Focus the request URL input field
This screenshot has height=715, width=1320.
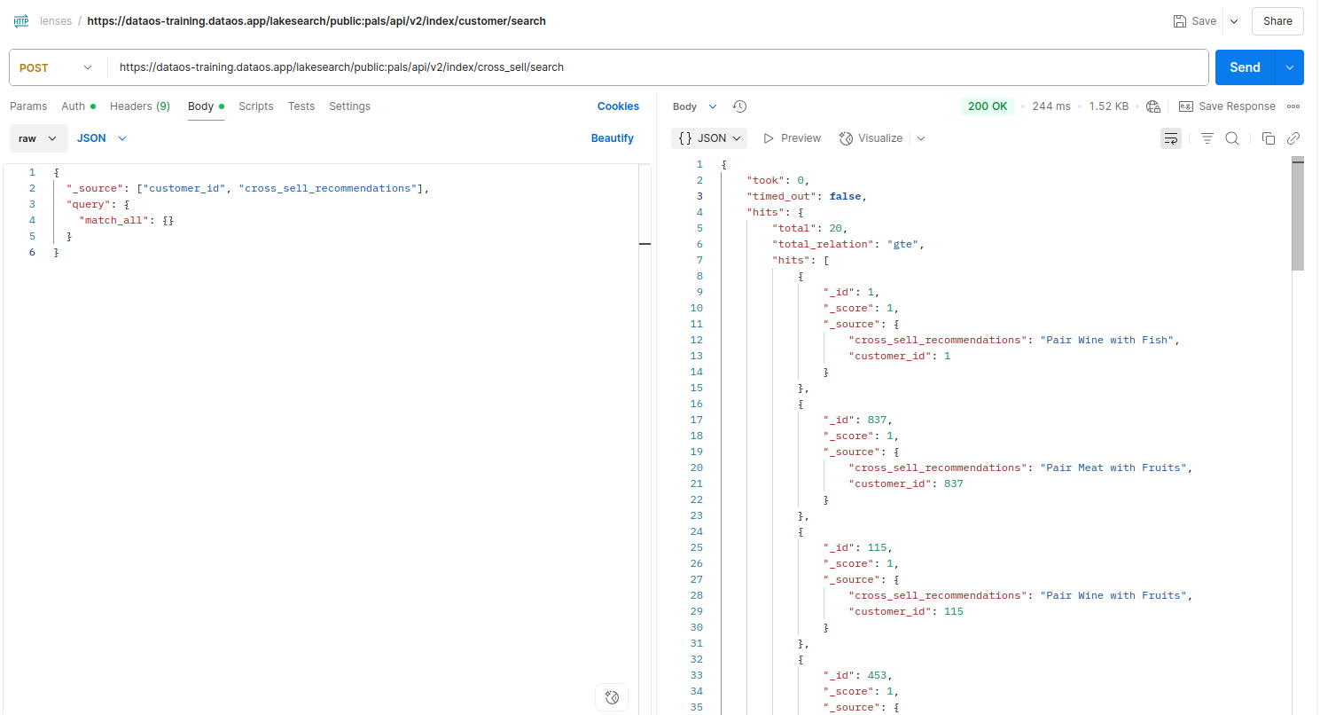[658, 67]
